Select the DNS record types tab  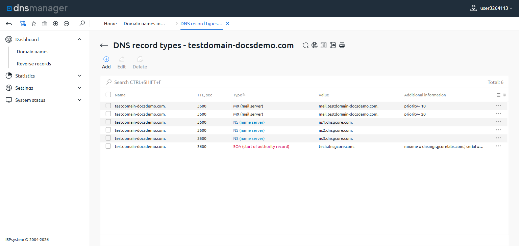point(201,24)
